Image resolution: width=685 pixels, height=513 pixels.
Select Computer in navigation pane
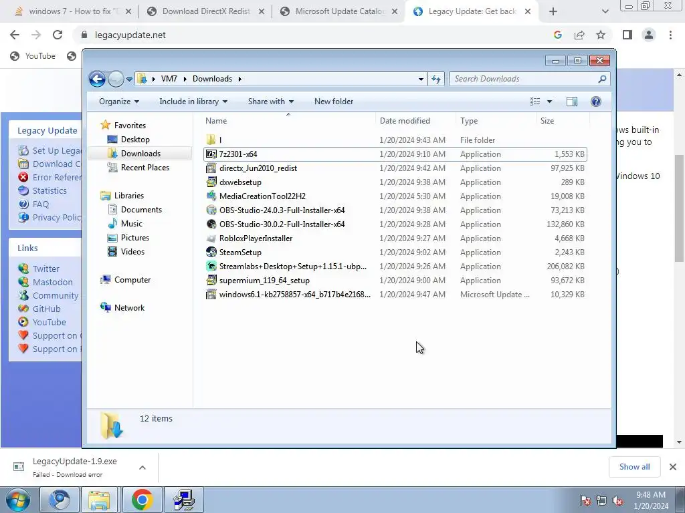132,280
